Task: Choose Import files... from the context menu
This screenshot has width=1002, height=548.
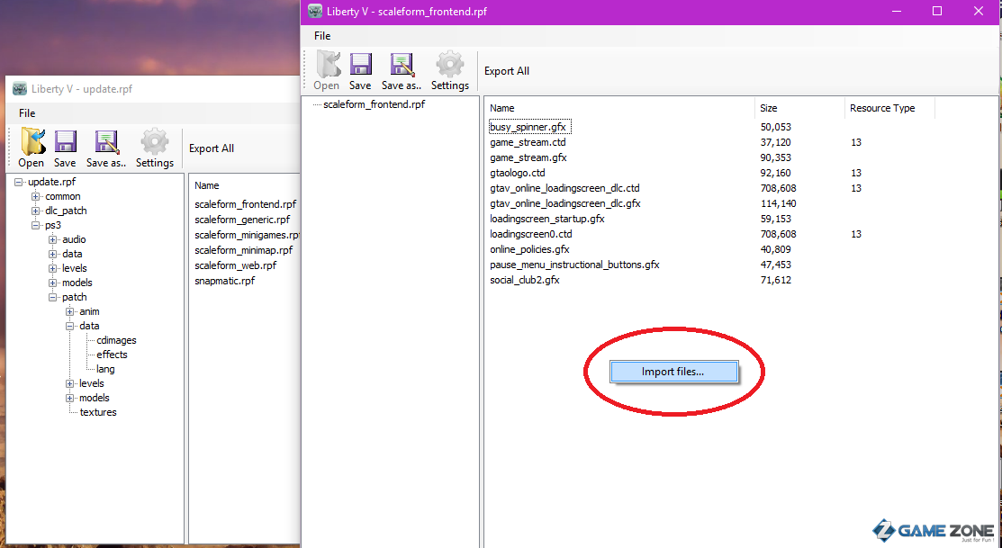Action: tap(673, 372)
